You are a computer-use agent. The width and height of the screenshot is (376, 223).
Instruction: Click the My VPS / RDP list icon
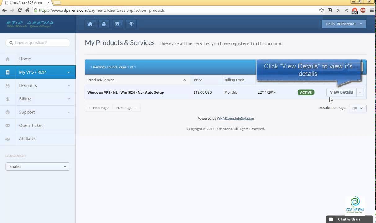coord(7,72)
